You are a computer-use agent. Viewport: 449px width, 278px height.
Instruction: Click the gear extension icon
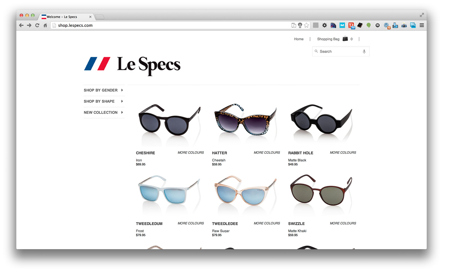325,25
